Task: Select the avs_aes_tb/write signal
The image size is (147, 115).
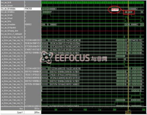Action: coord(7,15)
